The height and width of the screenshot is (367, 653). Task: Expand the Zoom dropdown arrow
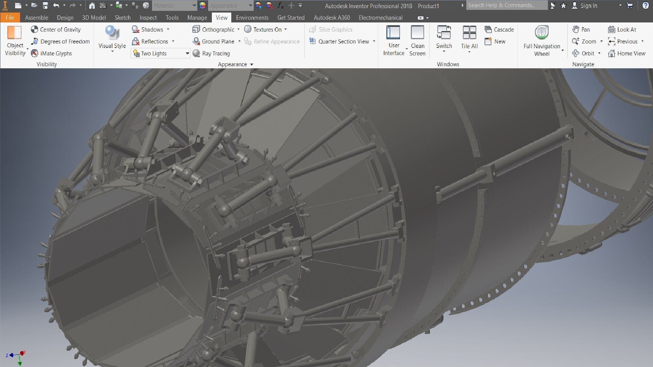[601, 41]
